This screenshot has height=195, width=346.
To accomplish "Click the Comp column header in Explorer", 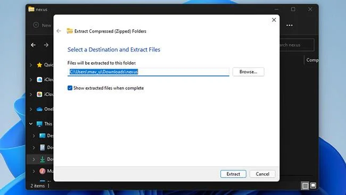I will click(312, 60).
